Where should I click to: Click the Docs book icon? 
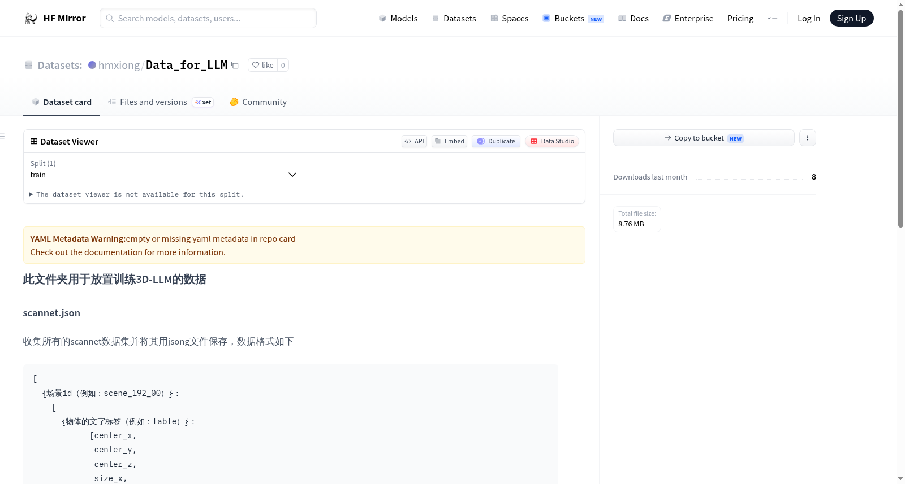pyautogui.click(x=622, y=19)
